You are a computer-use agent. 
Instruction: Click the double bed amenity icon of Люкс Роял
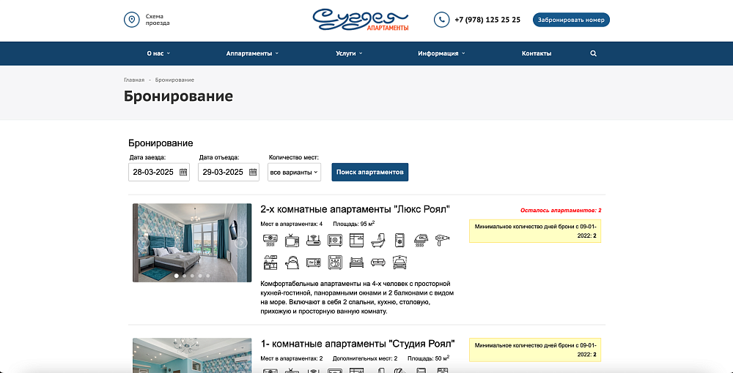coord(357,262)
